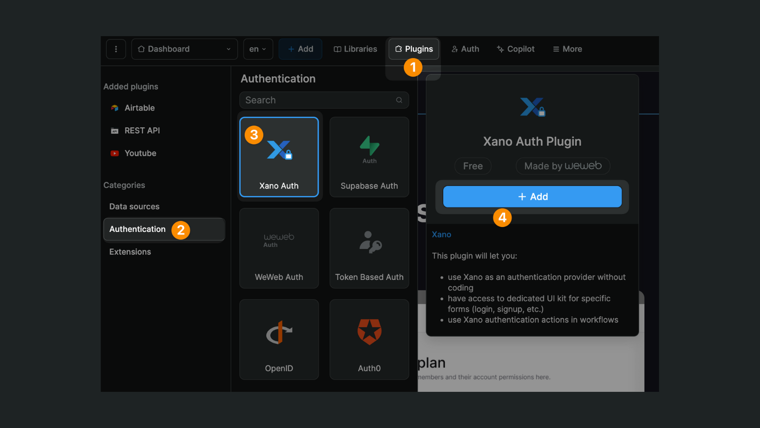Click the Youtube plugin icon

(x=114, y=153)
